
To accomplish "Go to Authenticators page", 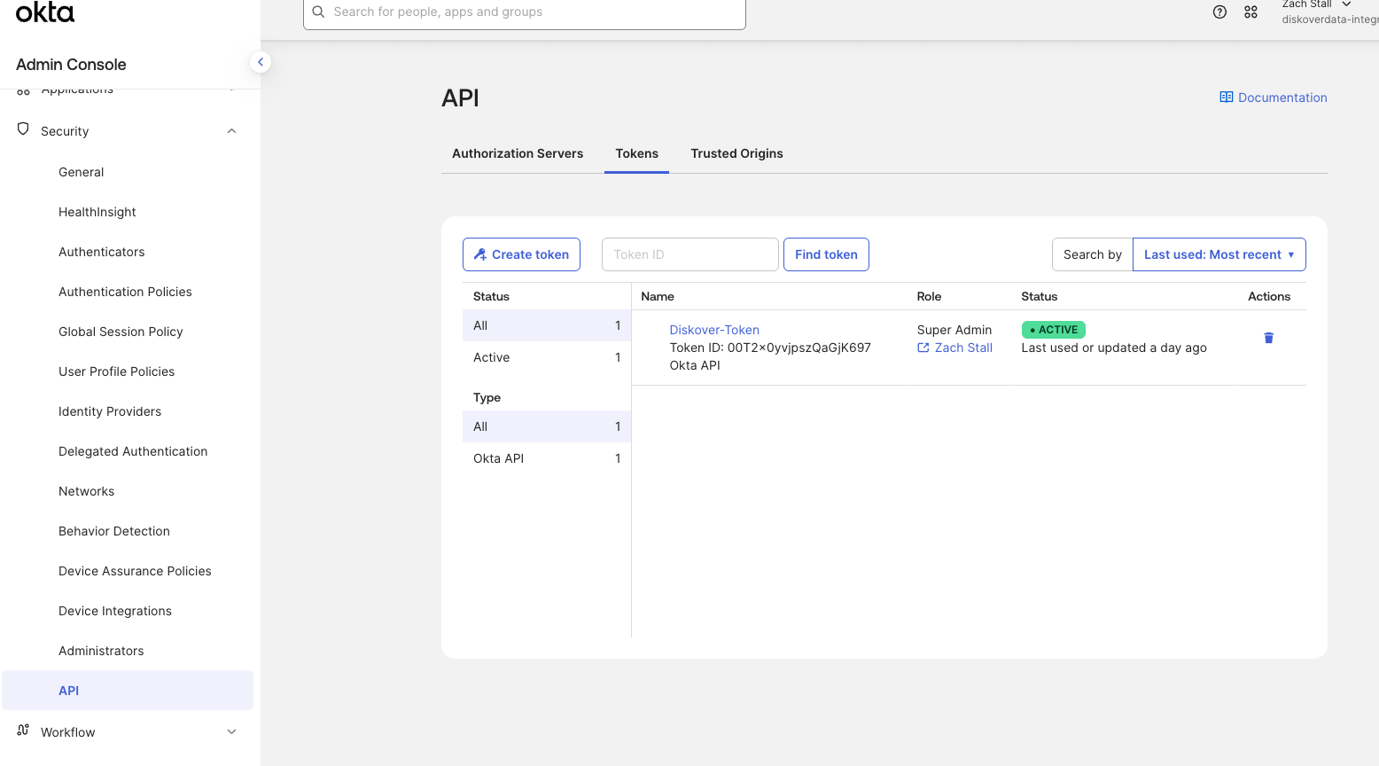I will (x=102, y=252).
